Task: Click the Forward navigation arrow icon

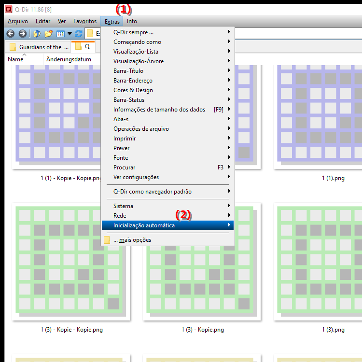Action: point(22,34)
